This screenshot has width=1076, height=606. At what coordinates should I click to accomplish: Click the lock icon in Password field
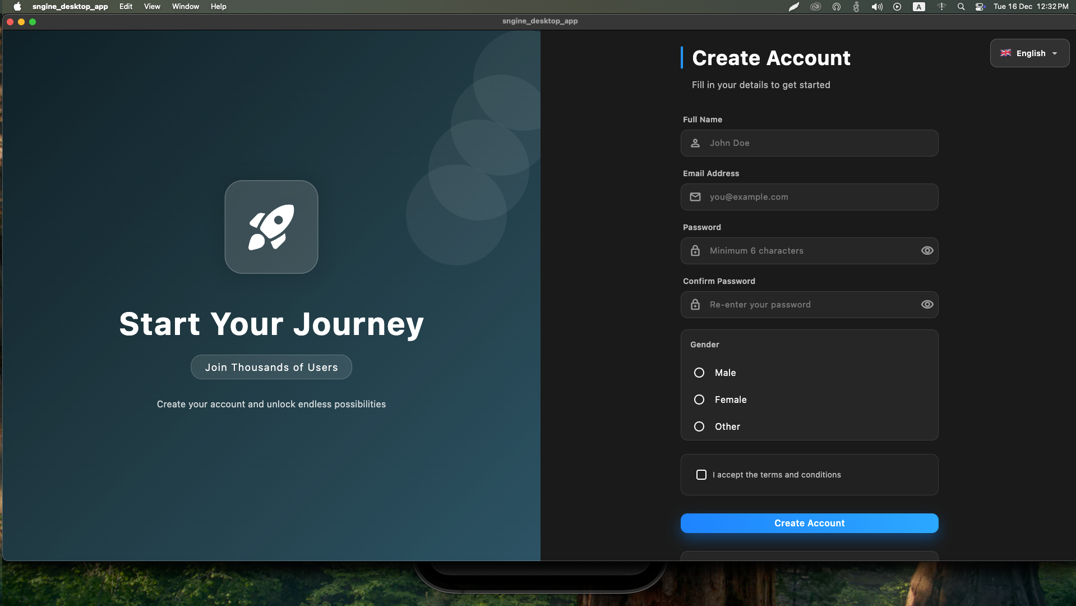point(695,251)
